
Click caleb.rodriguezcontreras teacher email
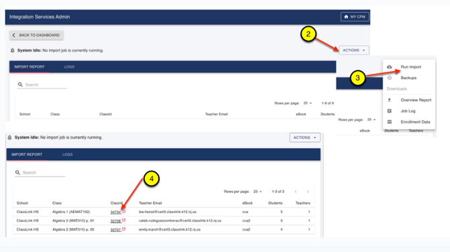180,220
